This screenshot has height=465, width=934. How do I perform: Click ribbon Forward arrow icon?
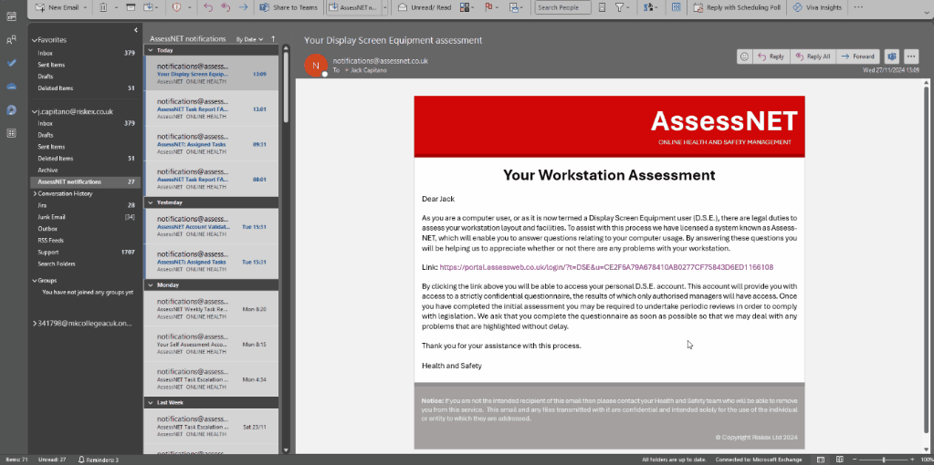point(243,7)
